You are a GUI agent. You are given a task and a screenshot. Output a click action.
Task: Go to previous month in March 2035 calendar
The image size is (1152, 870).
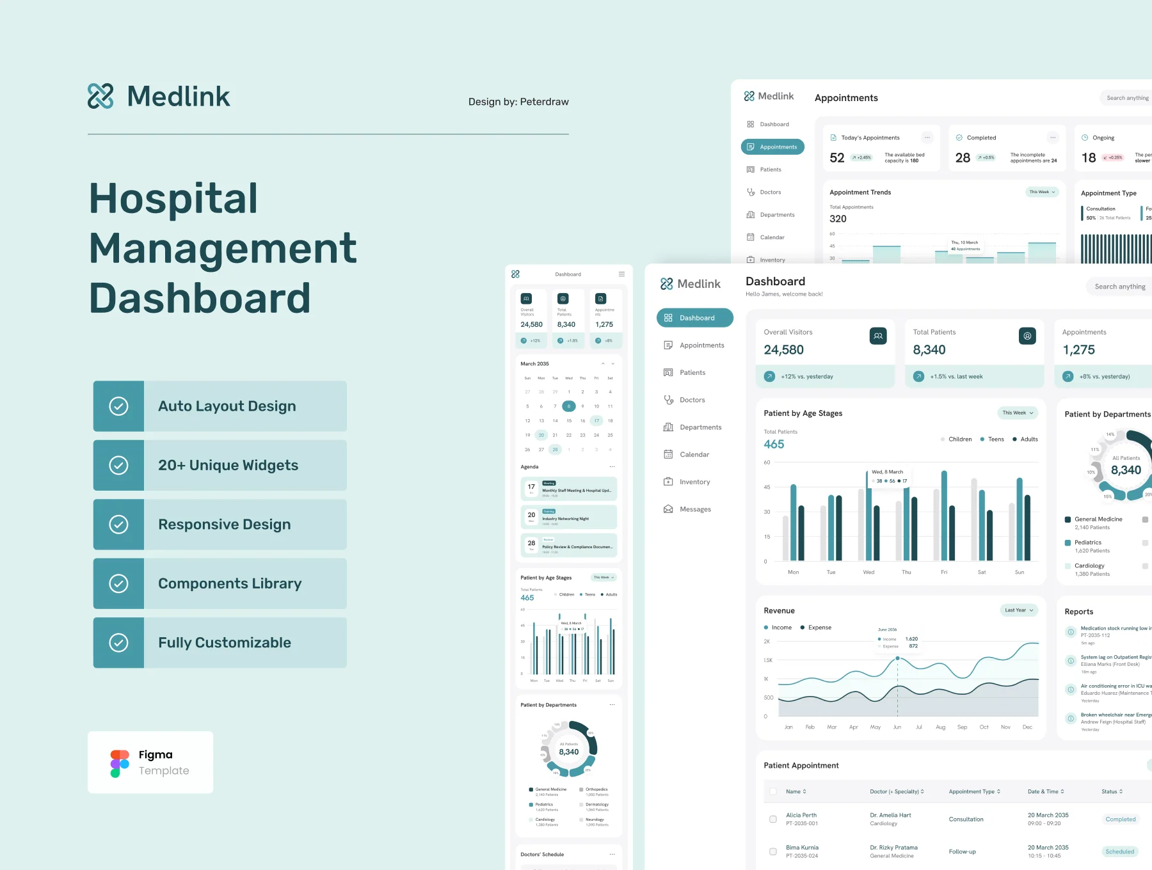point(603,363)
